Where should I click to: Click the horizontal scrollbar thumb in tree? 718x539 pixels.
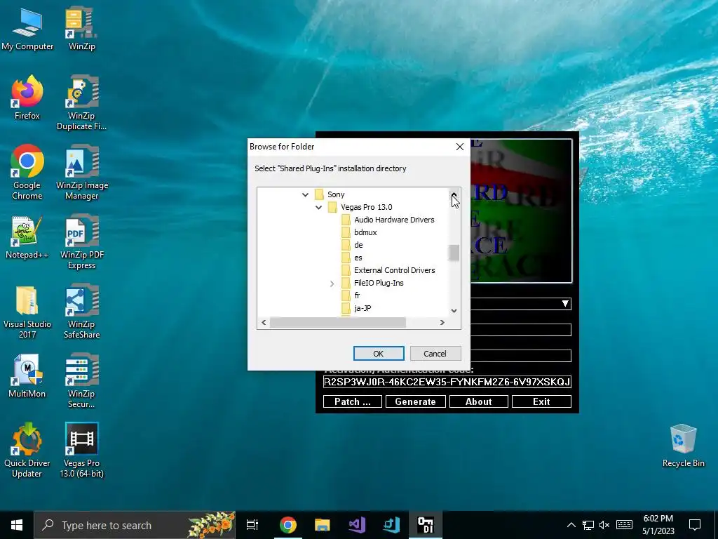(338, 323)
